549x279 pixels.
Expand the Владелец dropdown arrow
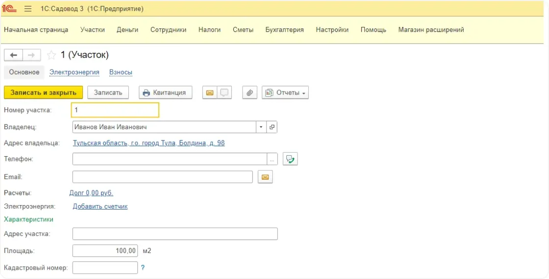point(261,127)
